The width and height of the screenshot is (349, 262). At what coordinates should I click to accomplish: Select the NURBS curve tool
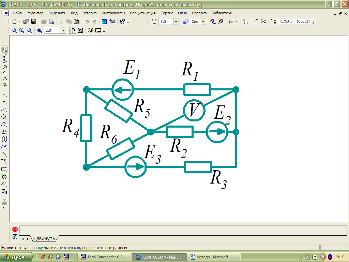[x=4, y=139]
